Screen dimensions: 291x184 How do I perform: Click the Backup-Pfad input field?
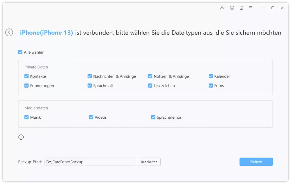(89, 162)
